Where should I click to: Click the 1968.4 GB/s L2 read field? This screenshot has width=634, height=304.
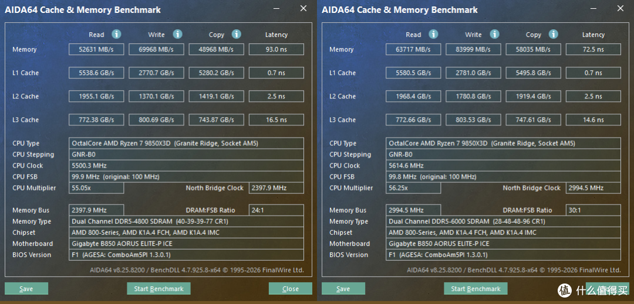coord(413,97)
